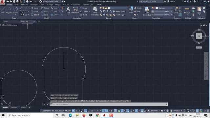Click the Linear dimension tool
The height and width of the screenshot is (118, 210).
[84, 8]
